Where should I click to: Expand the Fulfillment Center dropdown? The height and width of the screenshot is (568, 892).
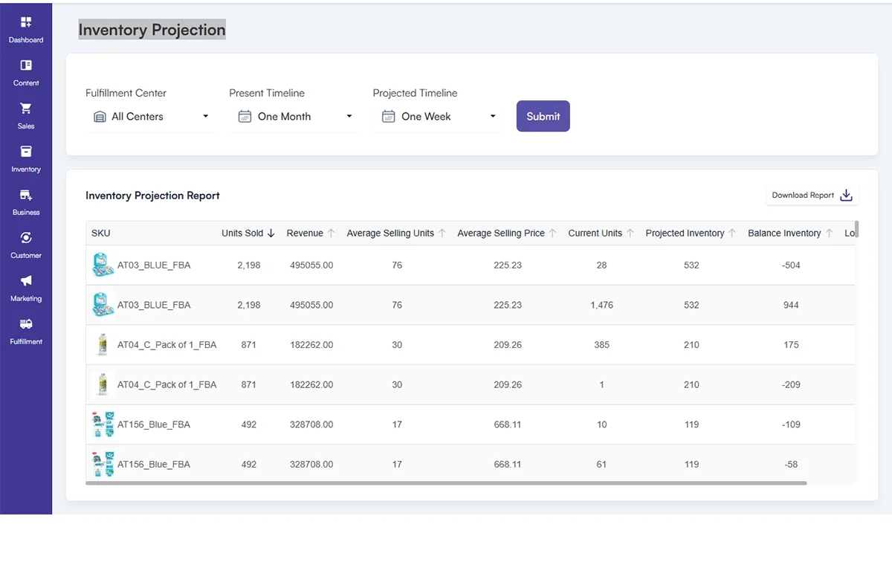151,117
